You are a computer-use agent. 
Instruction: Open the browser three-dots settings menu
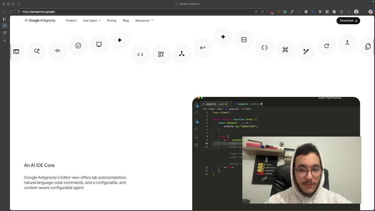tap(364, 12)
